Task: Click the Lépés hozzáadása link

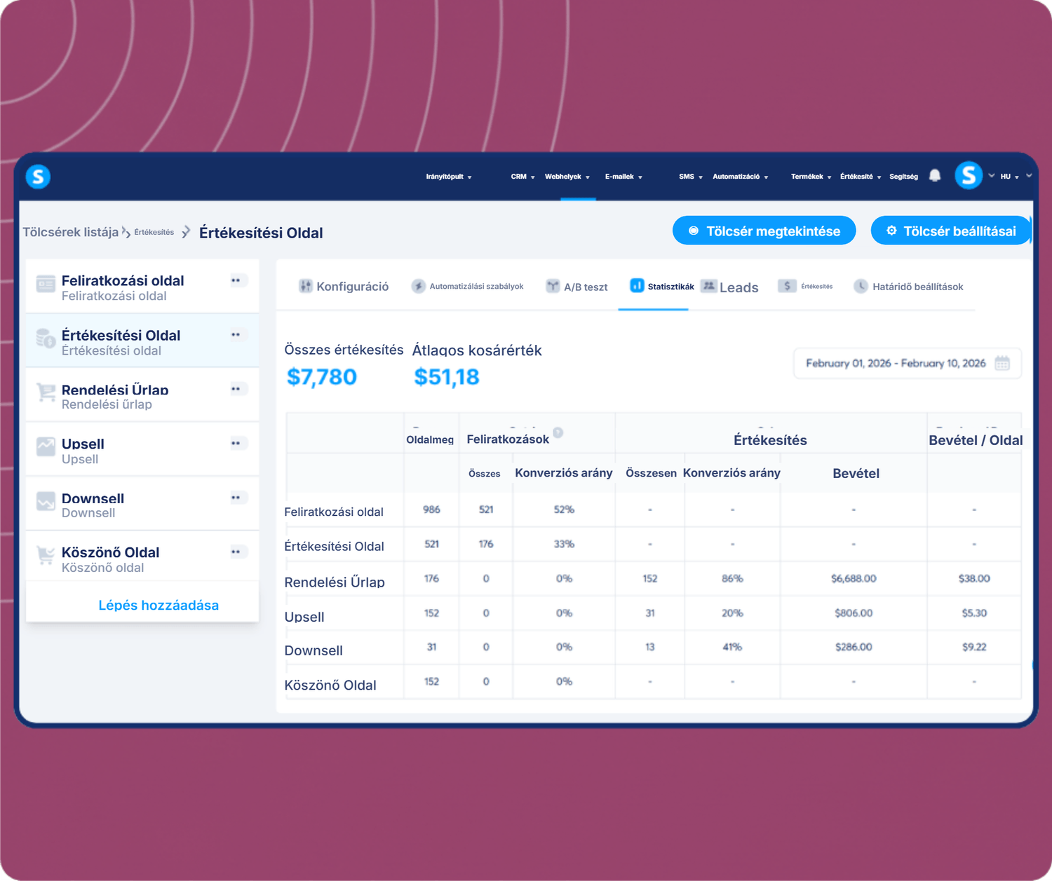Action: click(159, 605)
